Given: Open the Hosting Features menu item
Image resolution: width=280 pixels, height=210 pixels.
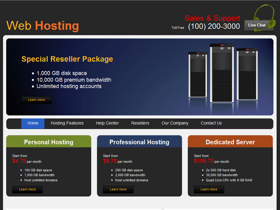Looking at the screenshot, I should pyautogui.click(x=67, y=123).
